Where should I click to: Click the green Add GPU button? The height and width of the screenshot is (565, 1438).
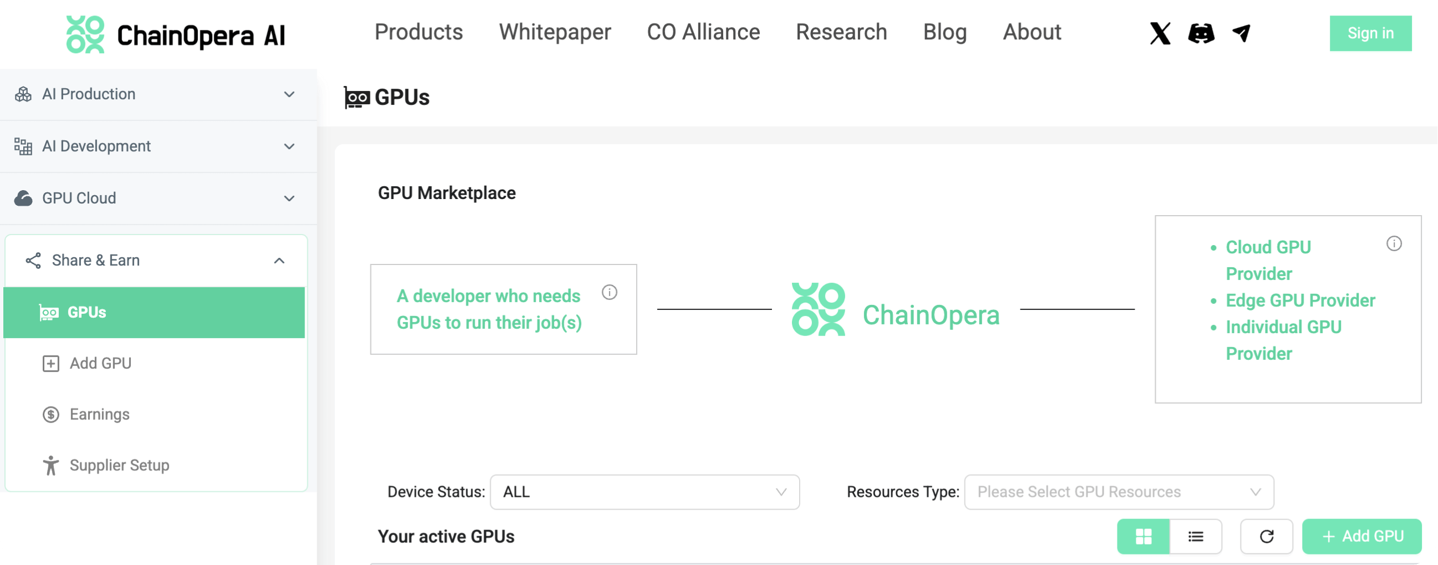click(x=1361, y=537)
